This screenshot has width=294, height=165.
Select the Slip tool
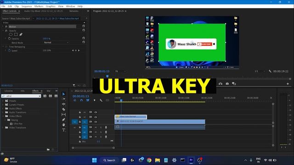[x=63, y=114]
